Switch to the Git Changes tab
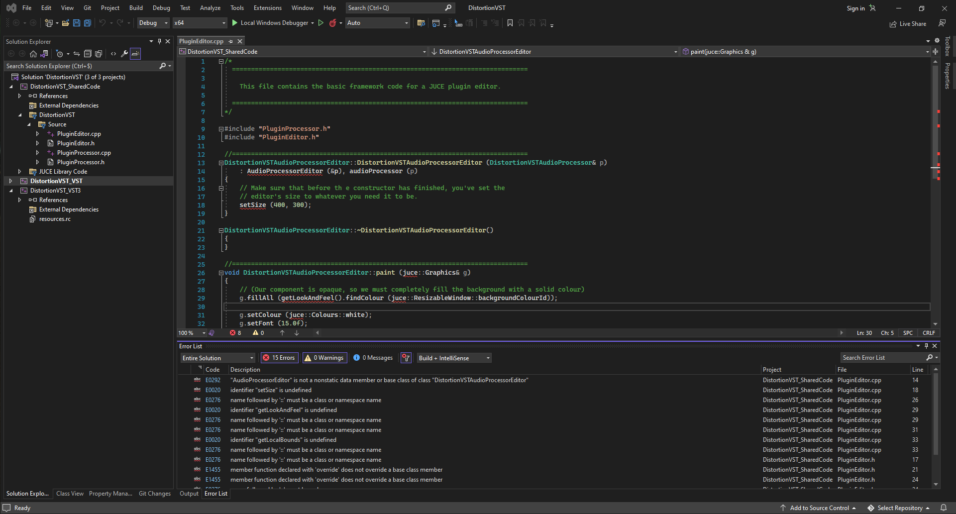This screenshot has height=514, width=956. [x=154, y=494]
